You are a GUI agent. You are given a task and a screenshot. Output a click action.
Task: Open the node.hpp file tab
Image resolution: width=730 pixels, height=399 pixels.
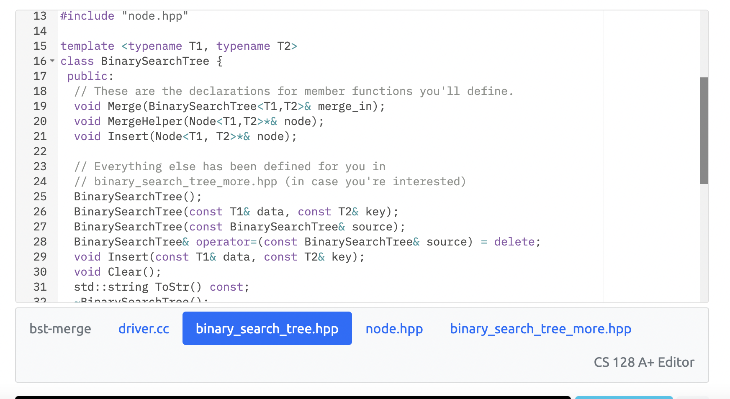(x=394, y=329)
